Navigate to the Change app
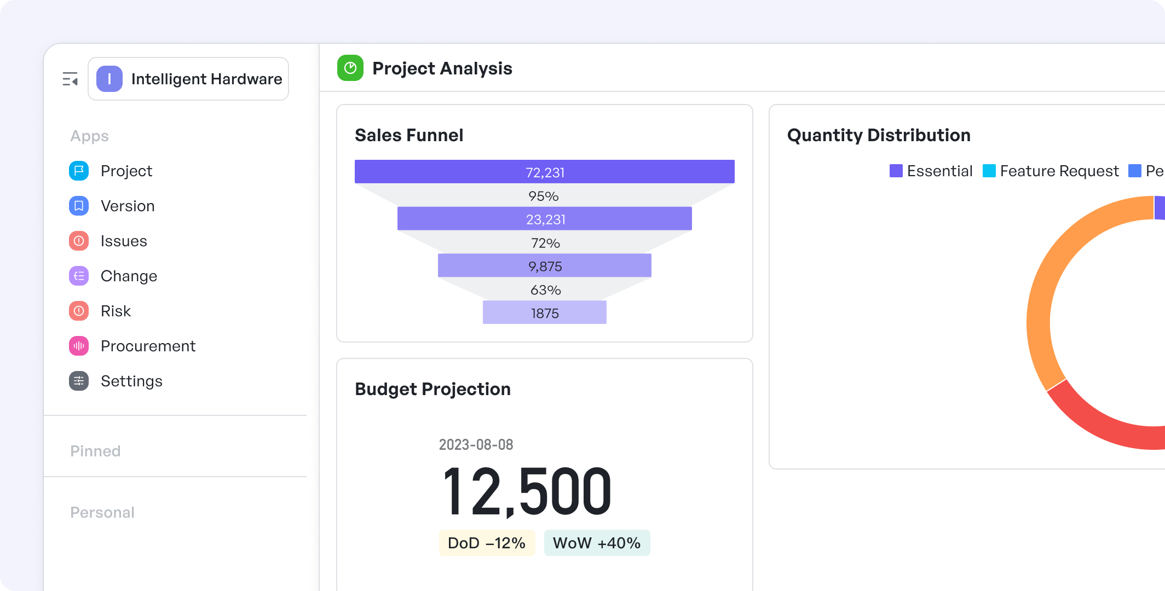The image size is (1165, 591). (129, 276)
